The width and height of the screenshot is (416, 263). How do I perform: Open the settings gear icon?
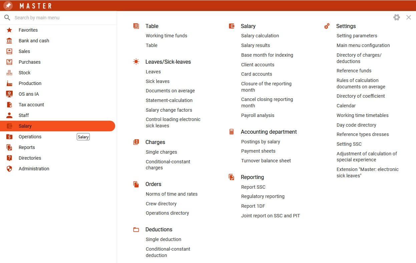(396, 17)
